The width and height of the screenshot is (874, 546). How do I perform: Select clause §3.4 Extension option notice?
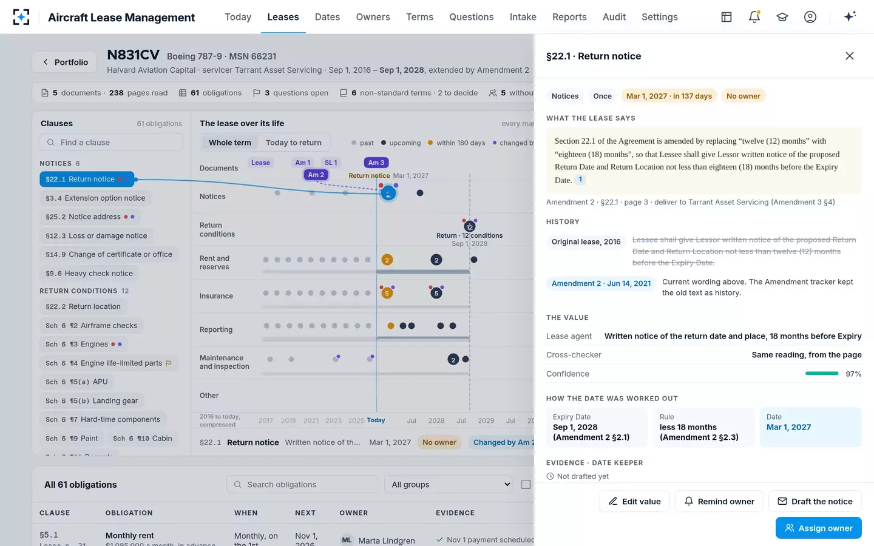tap(95, 198)
